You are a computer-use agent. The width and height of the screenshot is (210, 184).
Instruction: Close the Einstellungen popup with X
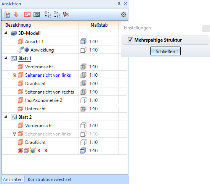coord(206,28)
